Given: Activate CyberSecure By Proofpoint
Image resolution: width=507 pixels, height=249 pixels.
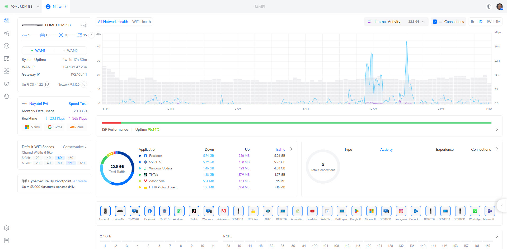Looking at the screenshot, I should 80,181.
